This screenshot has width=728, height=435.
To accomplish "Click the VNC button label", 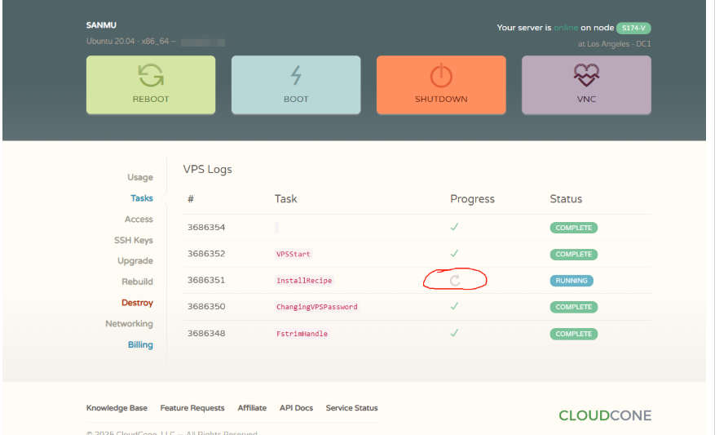I will 586,99.
